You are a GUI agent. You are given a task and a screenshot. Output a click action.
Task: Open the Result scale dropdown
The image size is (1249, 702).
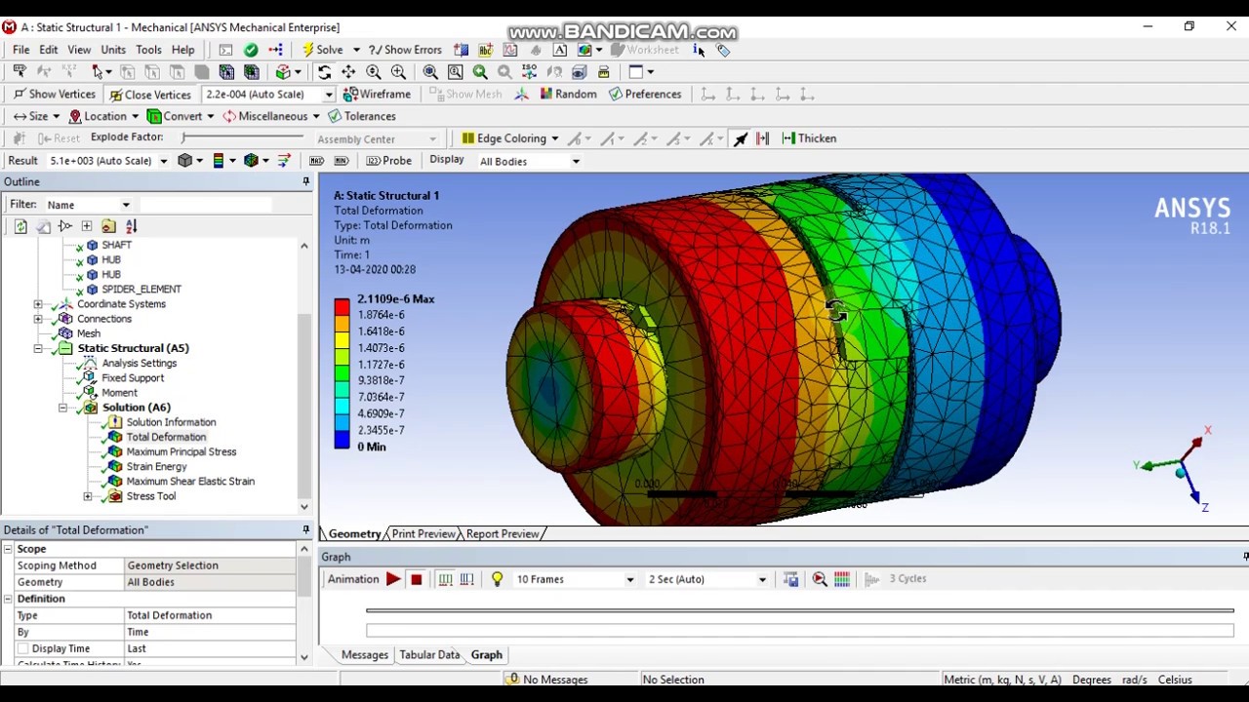[x=163, y=161]
